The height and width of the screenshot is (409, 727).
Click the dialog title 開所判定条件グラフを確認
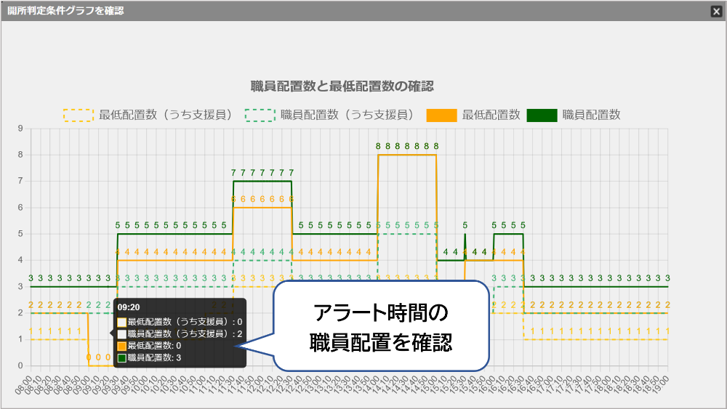coord(65,11)
